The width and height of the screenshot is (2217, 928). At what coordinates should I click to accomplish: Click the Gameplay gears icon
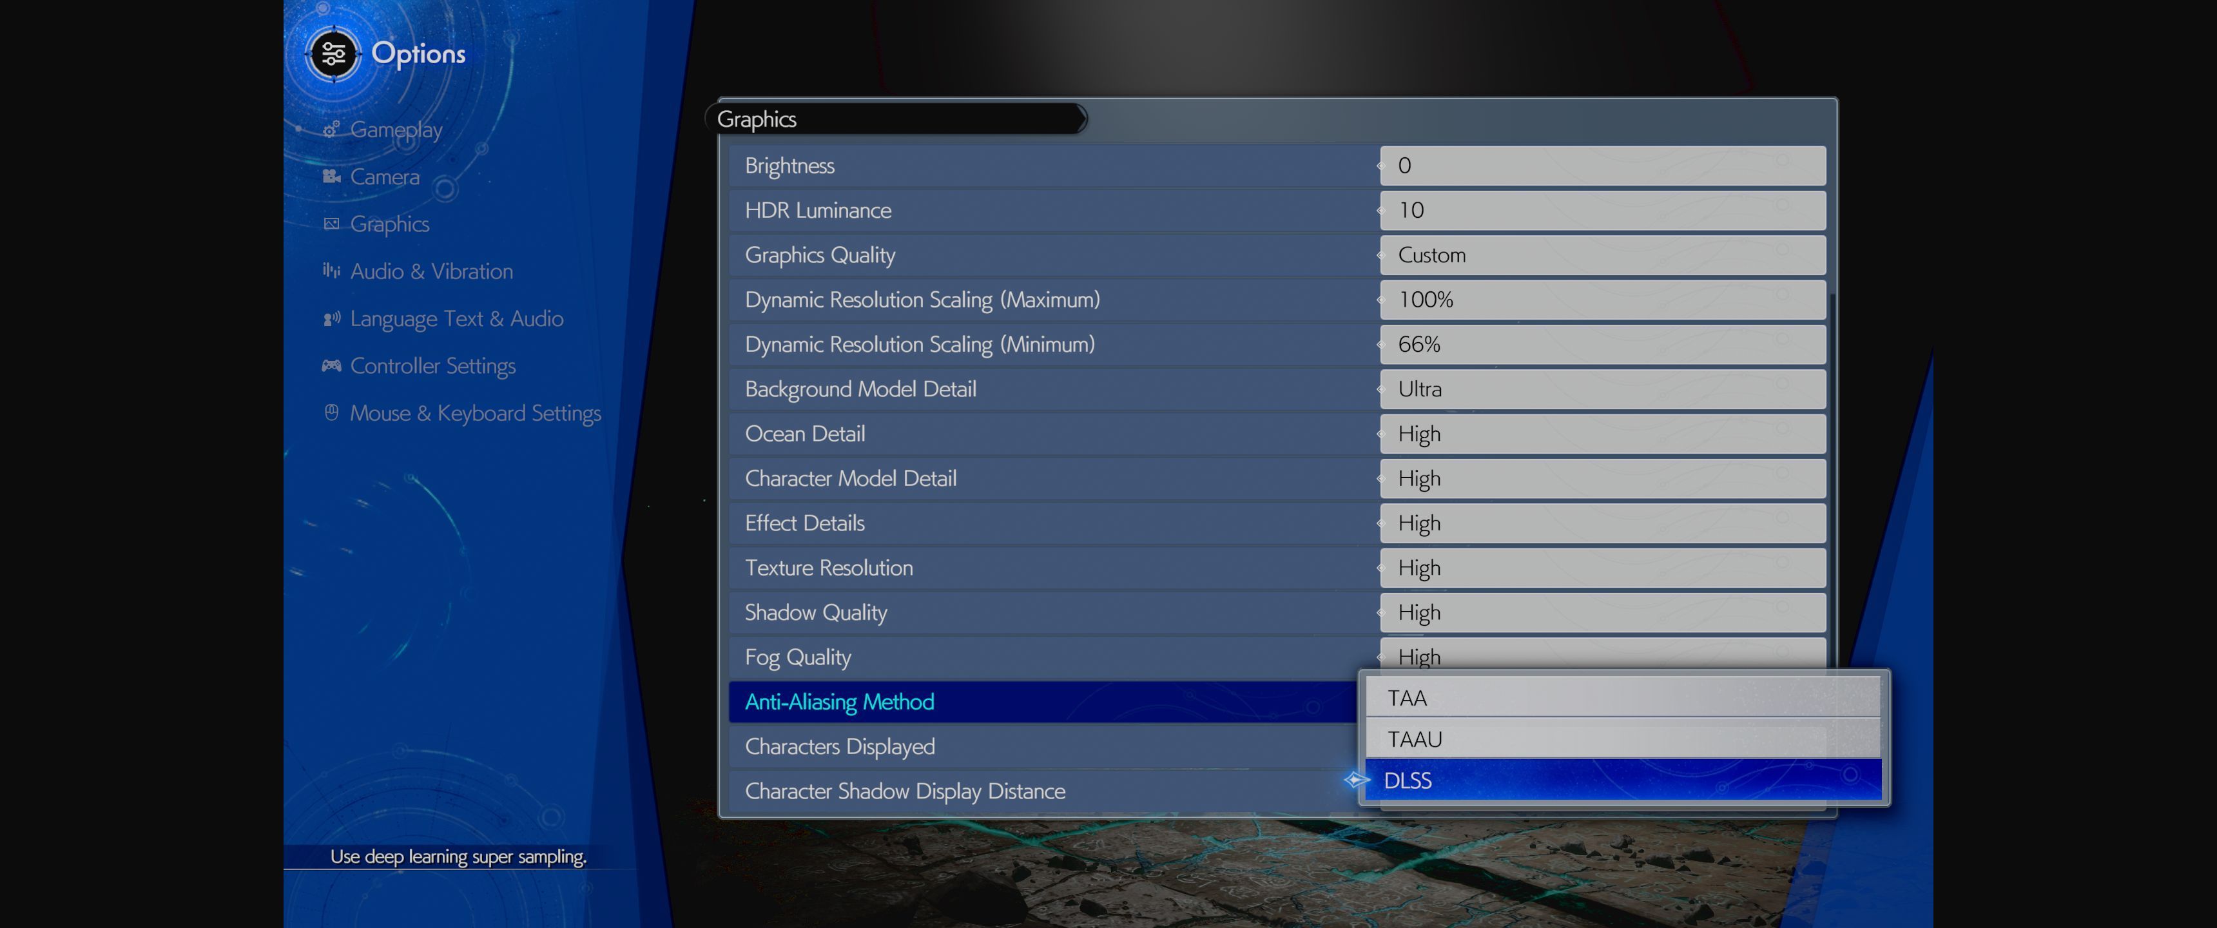click(x=331, y=130)
